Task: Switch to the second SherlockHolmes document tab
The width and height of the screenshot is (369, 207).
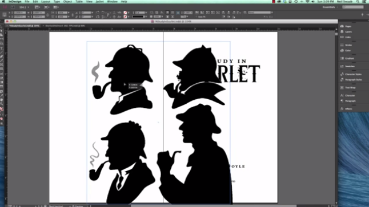Action: click(63, 26)
